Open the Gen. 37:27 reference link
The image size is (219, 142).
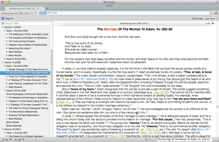161,92
